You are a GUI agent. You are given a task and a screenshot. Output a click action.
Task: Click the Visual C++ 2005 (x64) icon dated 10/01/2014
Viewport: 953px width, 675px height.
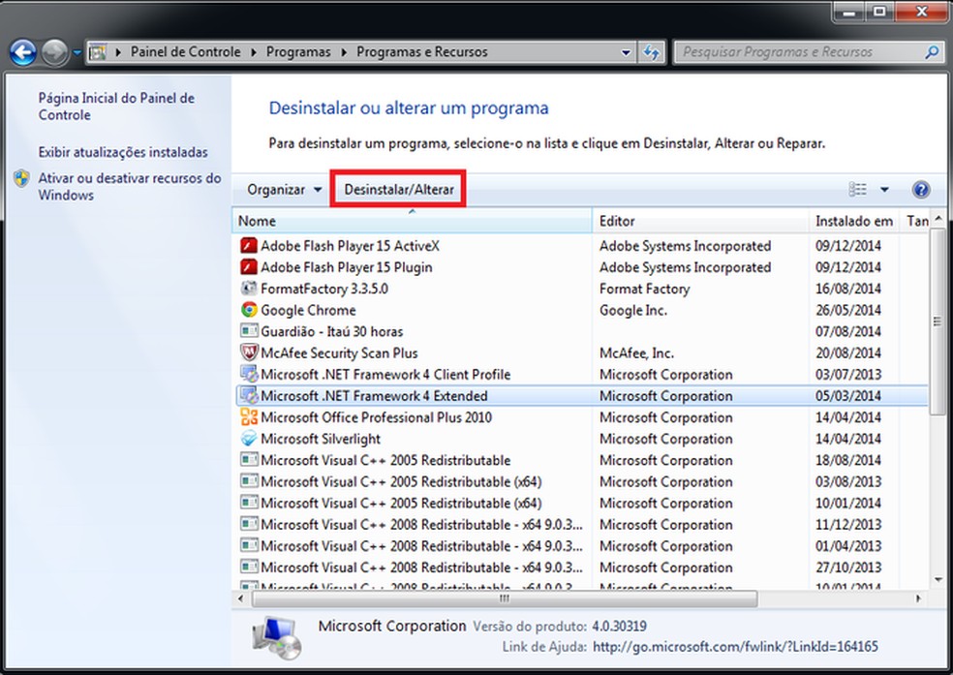coord(249,503)
